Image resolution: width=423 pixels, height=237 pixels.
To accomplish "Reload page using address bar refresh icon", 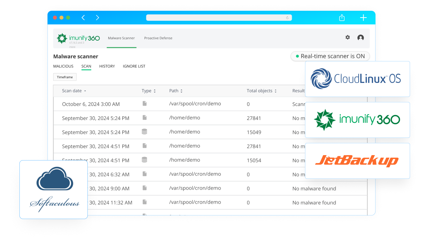I will click(x=287, y=18).
